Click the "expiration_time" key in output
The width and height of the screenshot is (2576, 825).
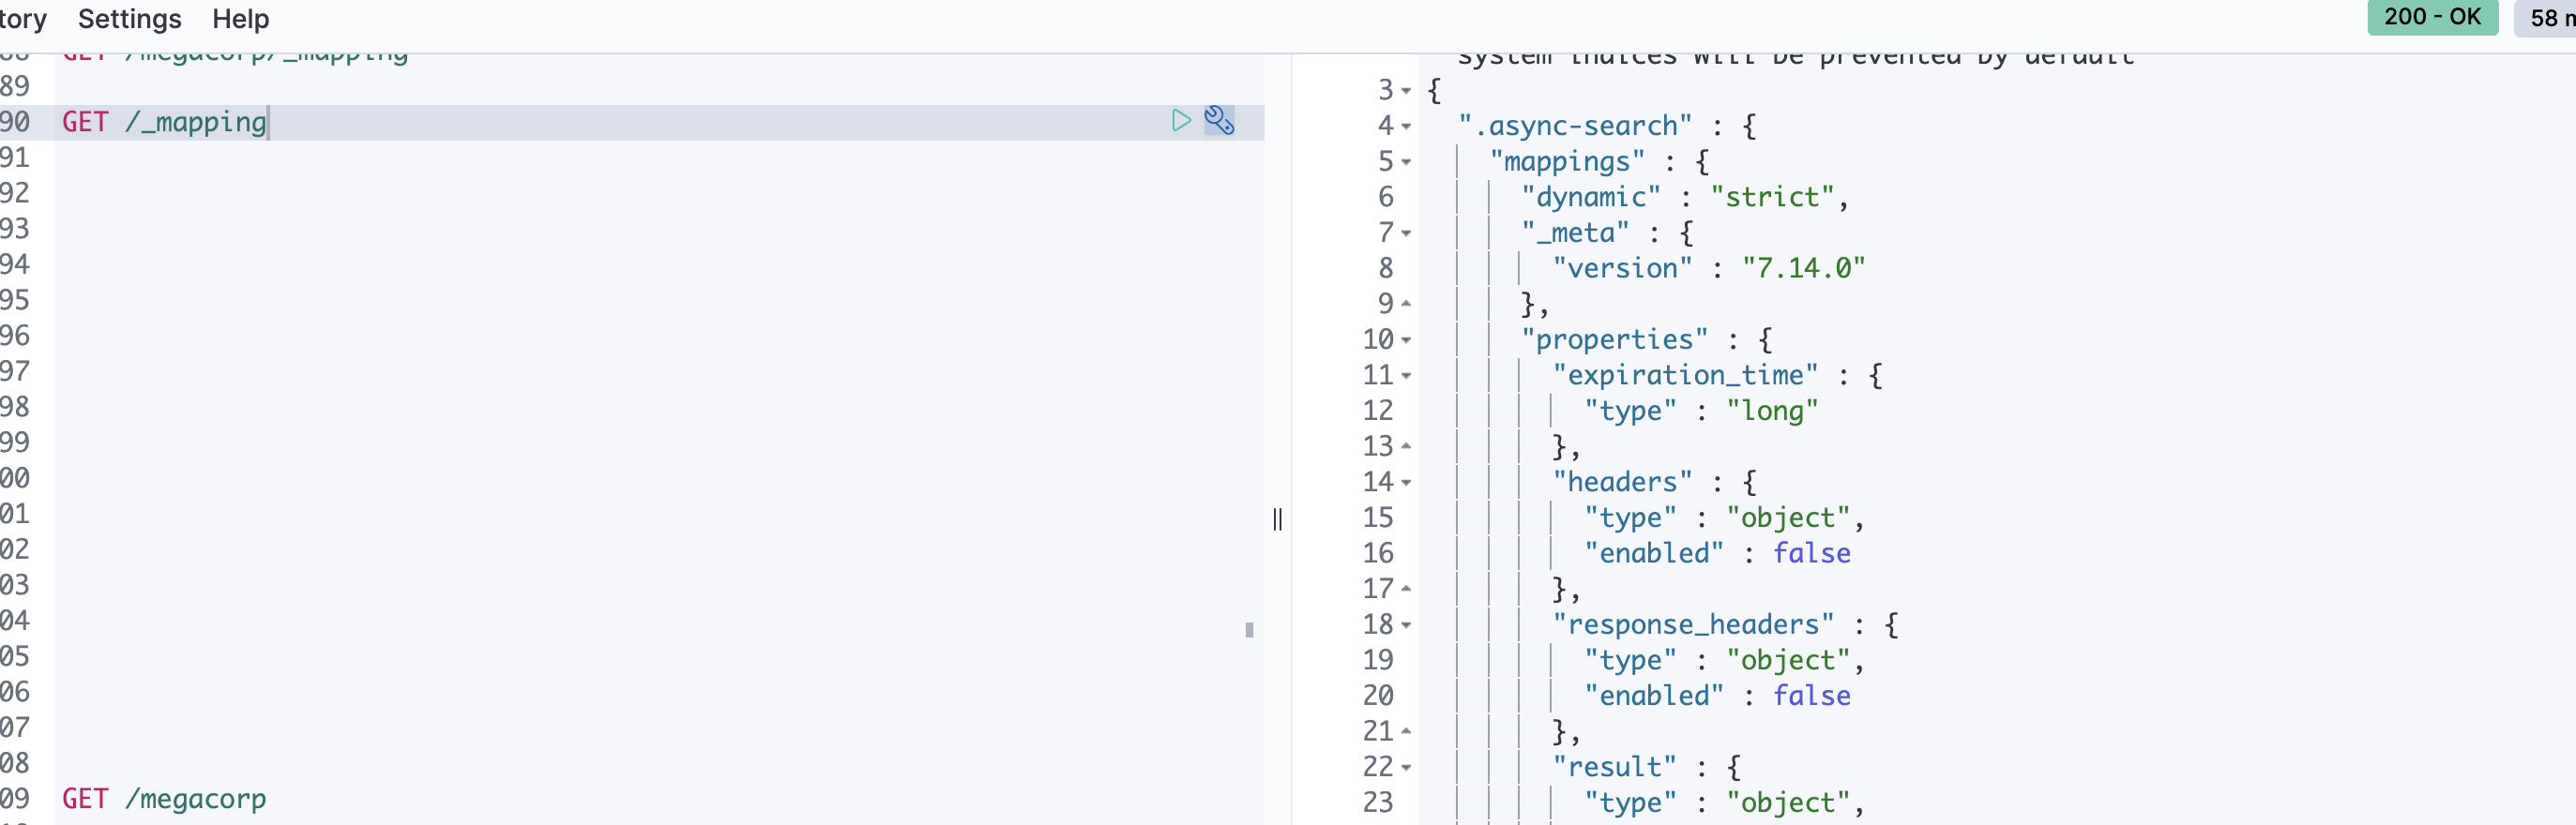(x=1685, y=376)
